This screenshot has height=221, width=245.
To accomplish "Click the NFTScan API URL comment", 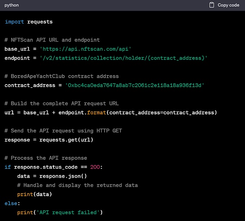I will pyautogui.click(x=52, y=40).
